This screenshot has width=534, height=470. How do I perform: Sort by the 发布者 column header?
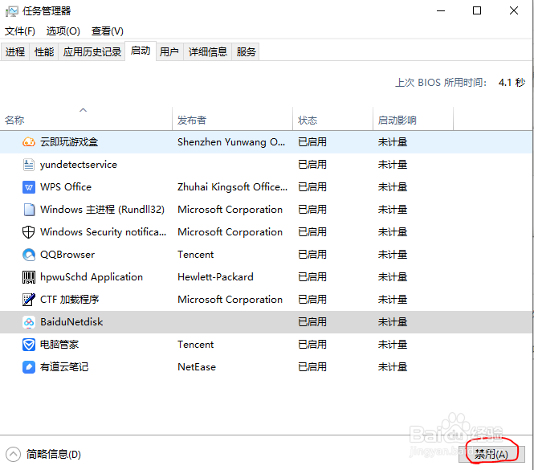point(232,119)
